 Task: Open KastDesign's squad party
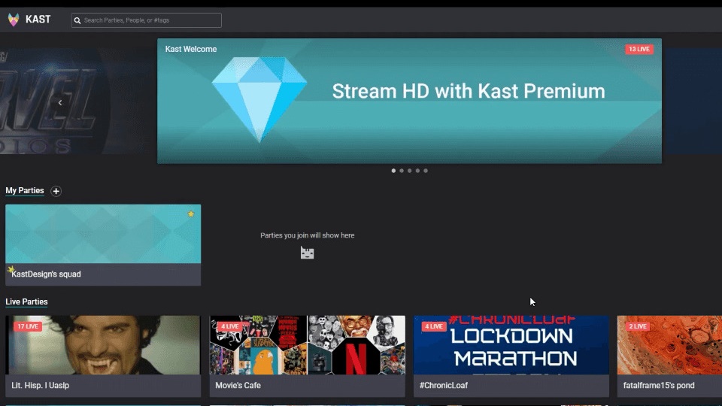(103, 245)
